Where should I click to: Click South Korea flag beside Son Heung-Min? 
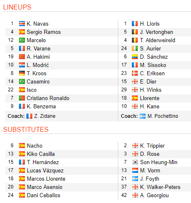(x=135, y=162)
